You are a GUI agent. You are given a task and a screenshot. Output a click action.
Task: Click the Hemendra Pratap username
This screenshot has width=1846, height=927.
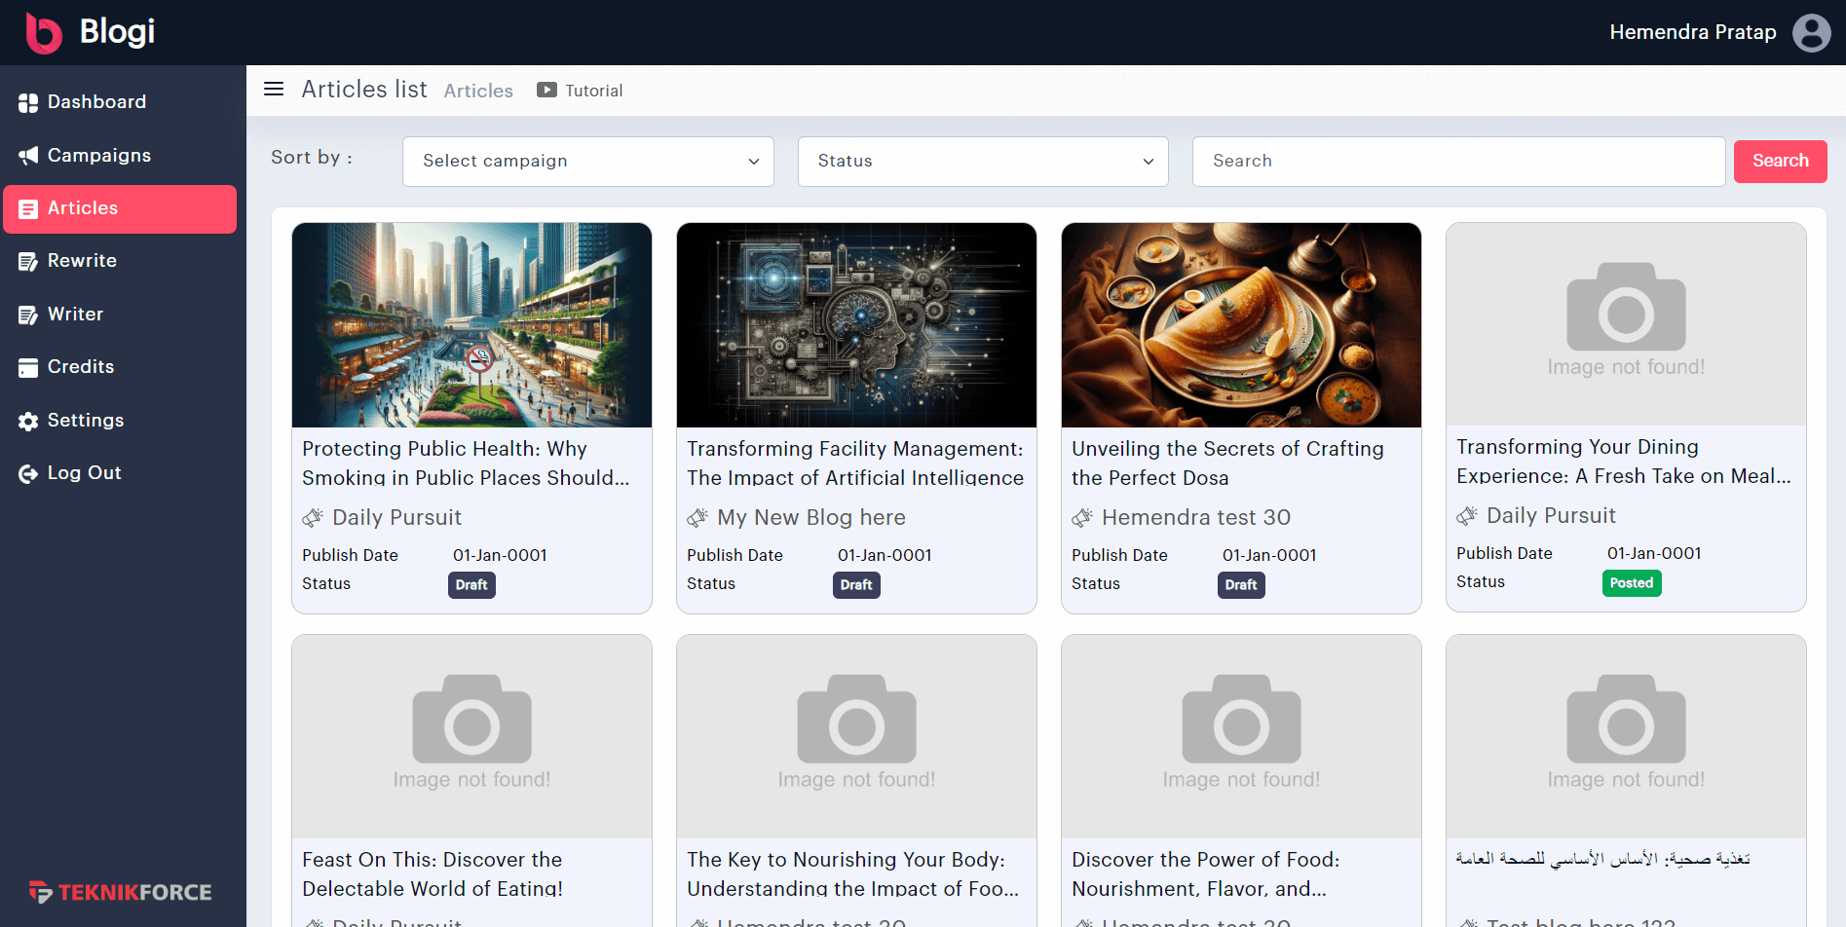point(1692,32)
